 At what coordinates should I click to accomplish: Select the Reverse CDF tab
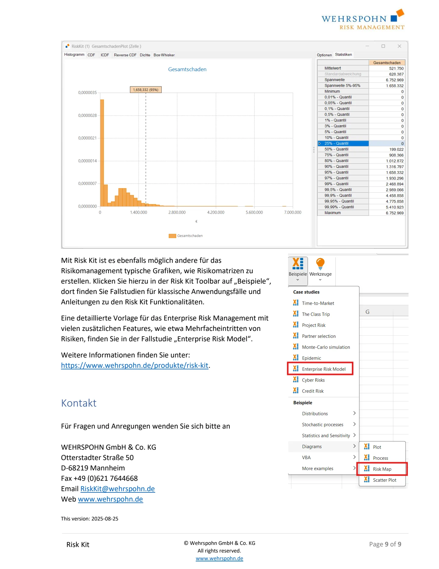tap(125, 55)
